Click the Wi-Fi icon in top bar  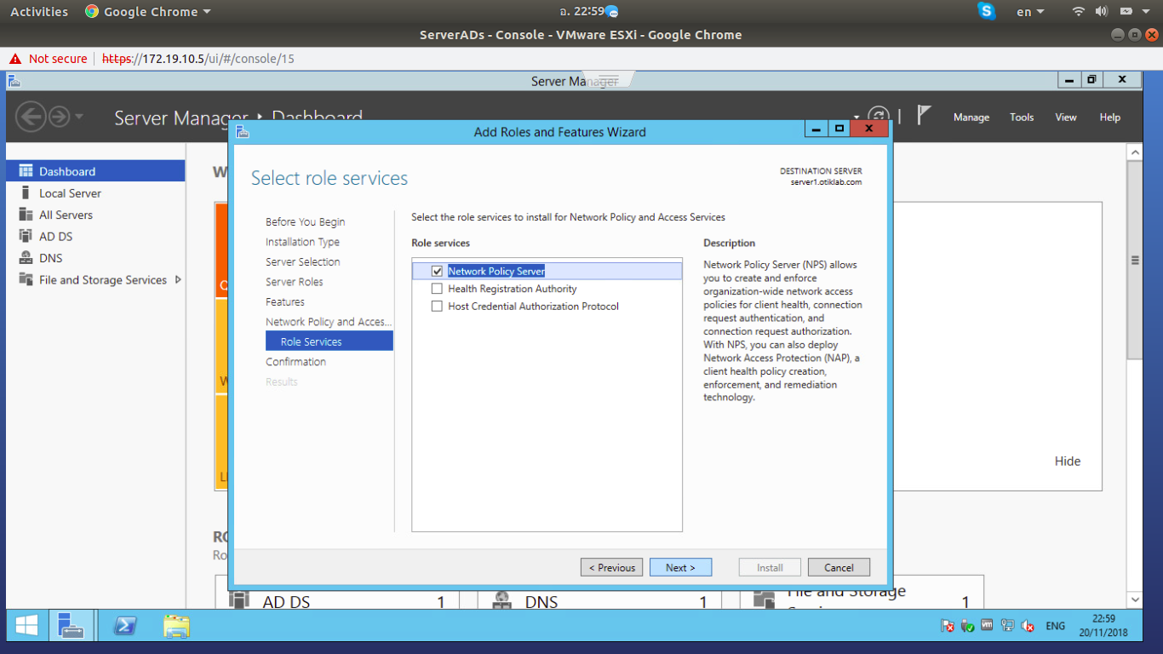pyautogui.click(x=1079, y=11)
